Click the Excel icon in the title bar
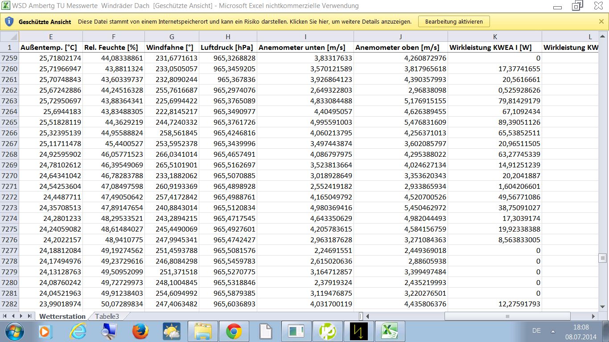609x342 pixels. [x=6, y=6]
